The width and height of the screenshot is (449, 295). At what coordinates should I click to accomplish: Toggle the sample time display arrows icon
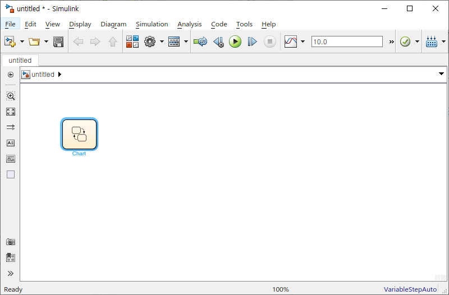coord(11,127)
